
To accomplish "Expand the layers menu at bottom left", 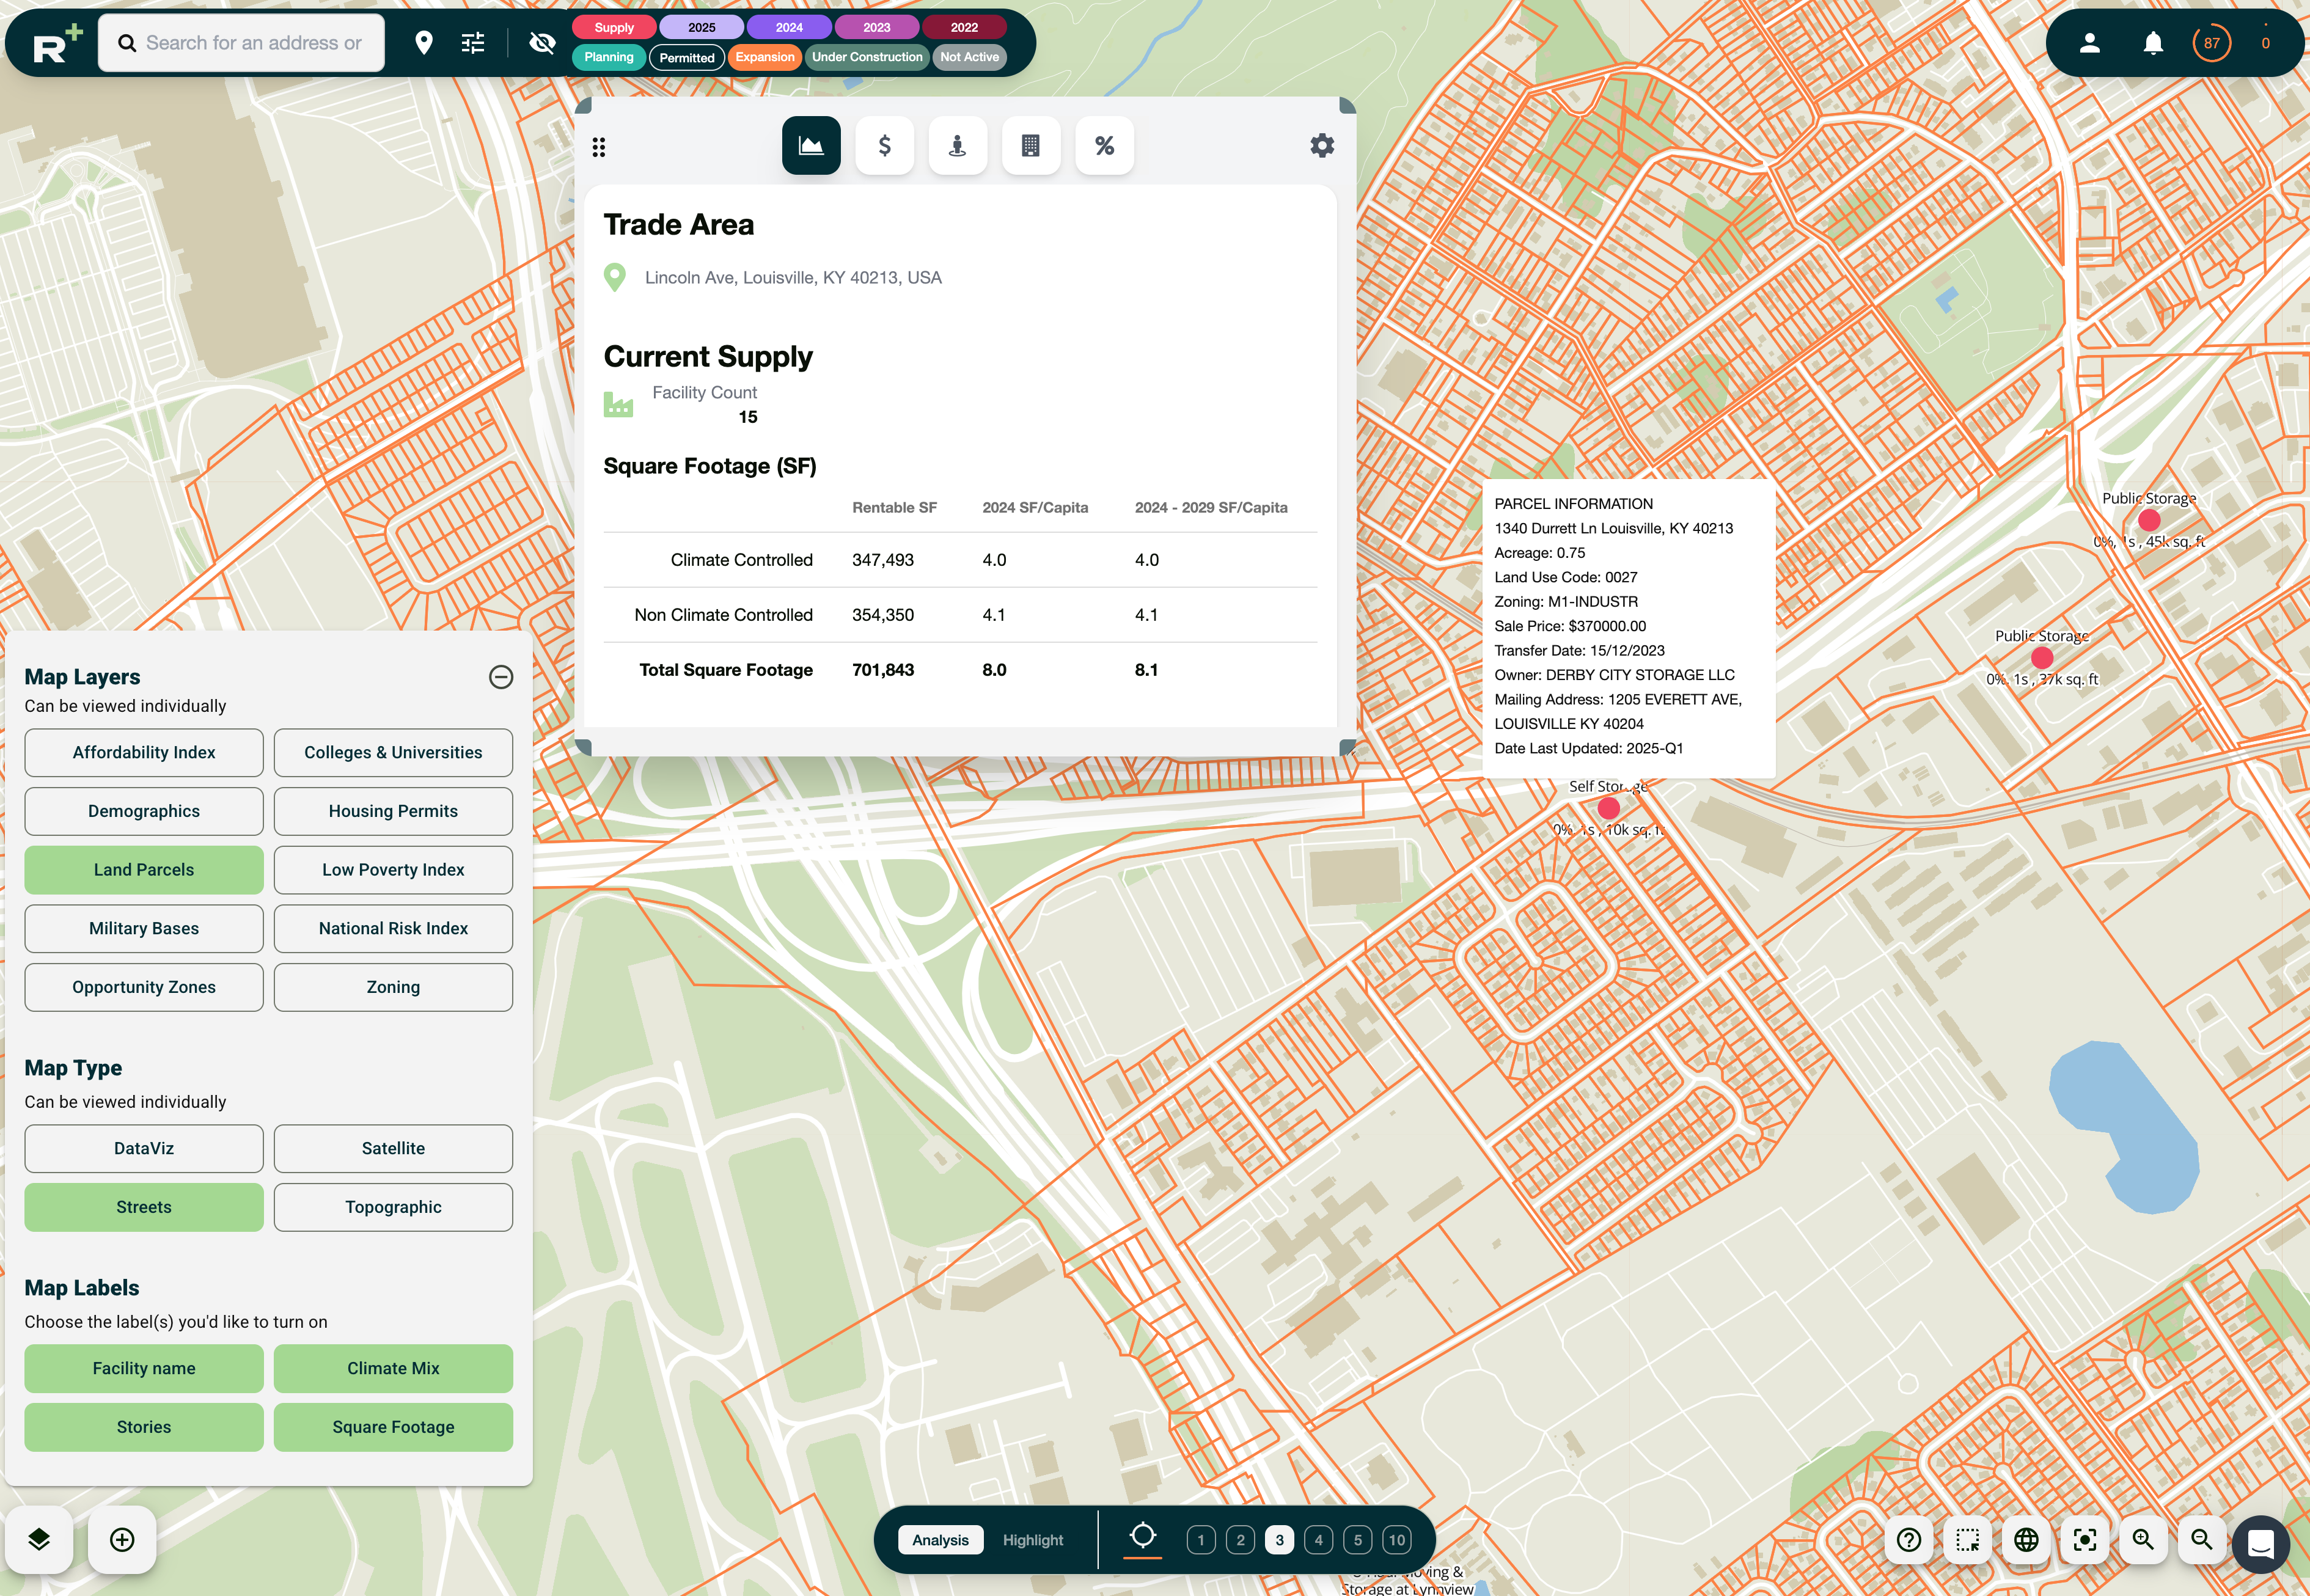I will [39, 1540].
